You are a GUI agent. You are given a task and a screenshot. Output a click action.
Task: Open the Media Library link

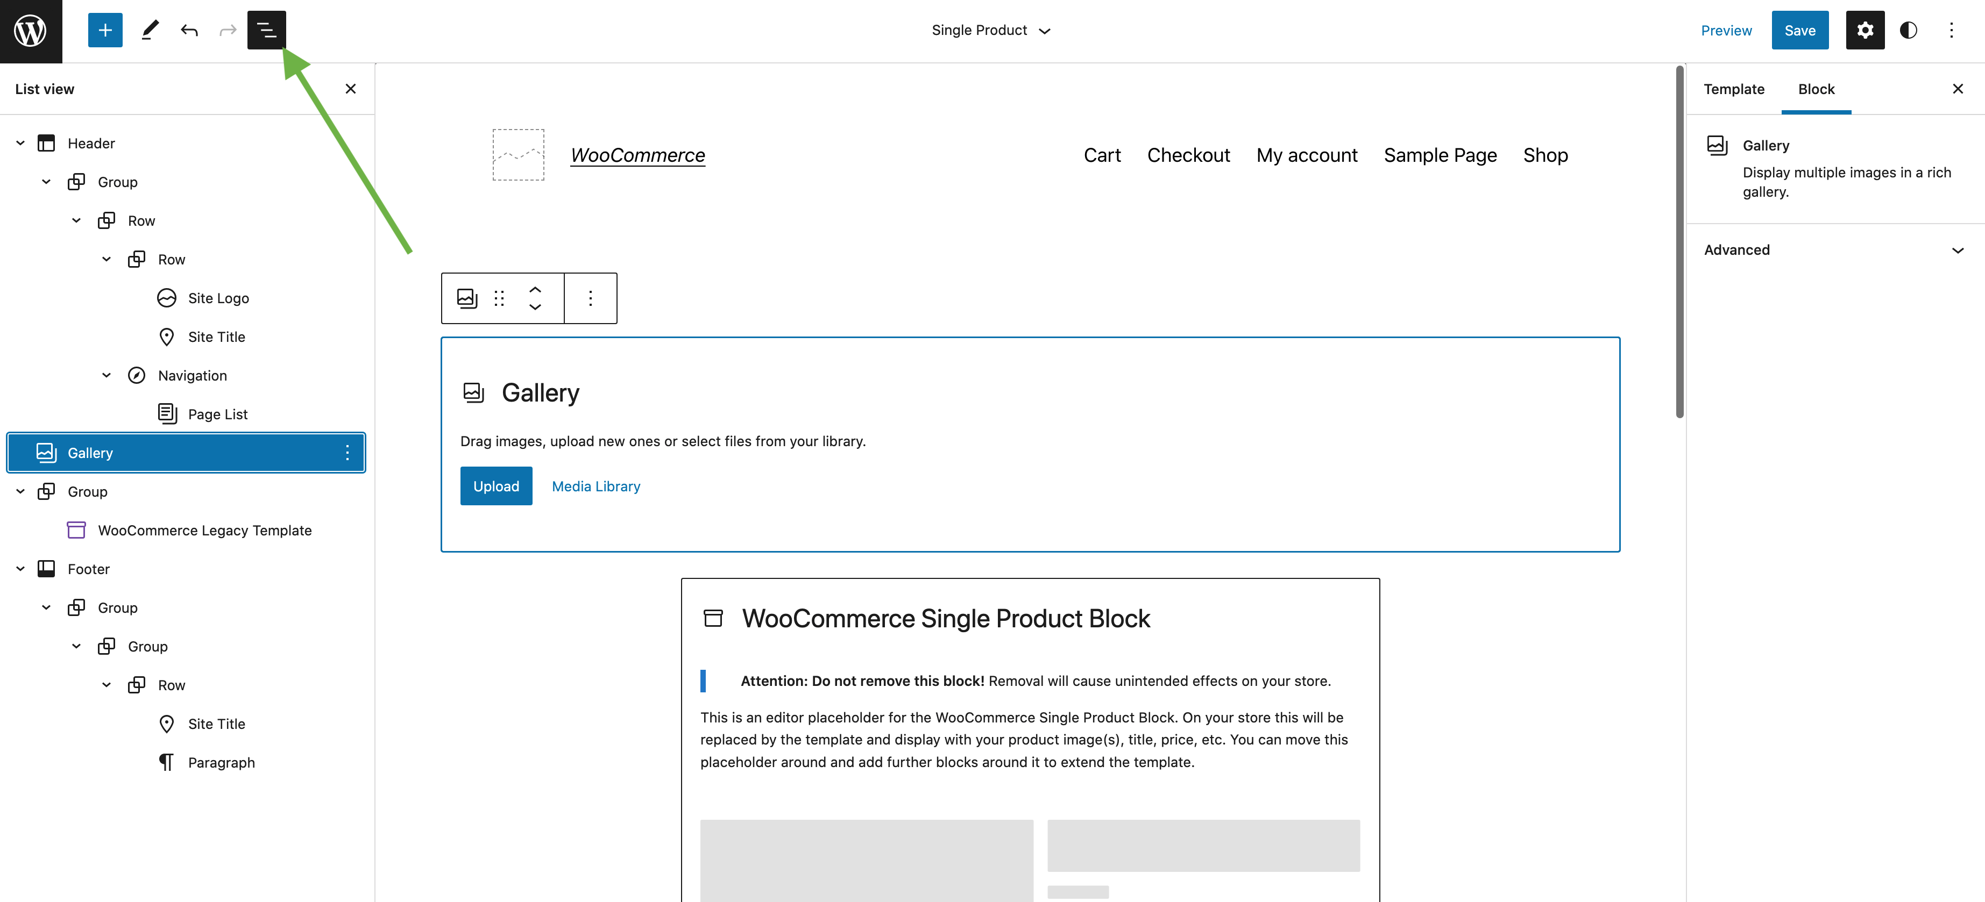(595, 485)
